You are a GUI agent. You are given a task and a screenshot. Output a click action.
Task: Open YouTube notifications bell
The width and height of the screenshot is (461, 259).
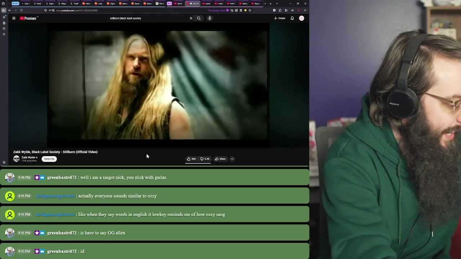(292, 18)
